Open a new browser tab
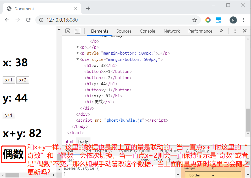Screen dimensions: 251x178 click(88, 8)
